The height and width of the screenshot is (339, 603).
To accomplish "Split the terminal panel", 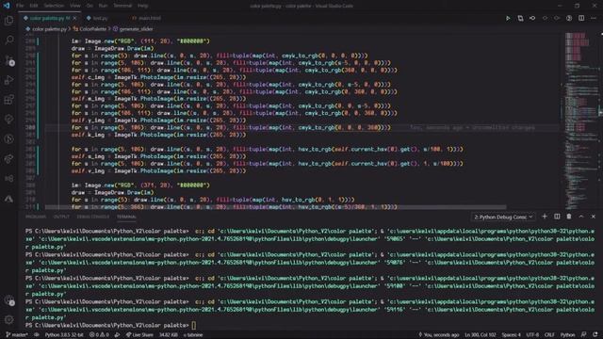I will pyautogui.click(x=557, y=217).
